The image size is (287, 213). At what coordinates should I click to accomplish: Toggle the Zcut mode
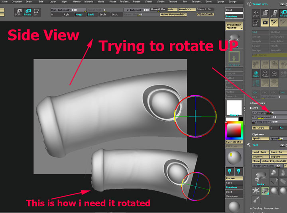click(x=116, y=14)
